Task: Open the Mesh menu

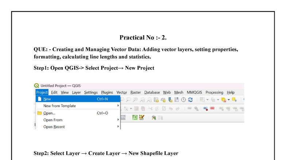Action: (x=179, y=92)
